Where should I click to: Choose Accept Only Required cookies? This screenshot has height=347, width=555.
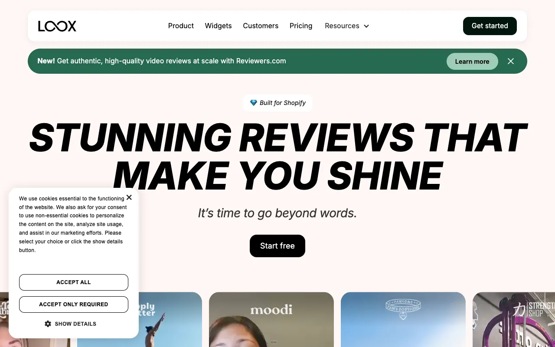pos(74,304)
